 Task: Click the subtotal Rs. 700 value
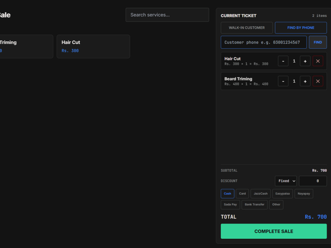coord(319,170)
